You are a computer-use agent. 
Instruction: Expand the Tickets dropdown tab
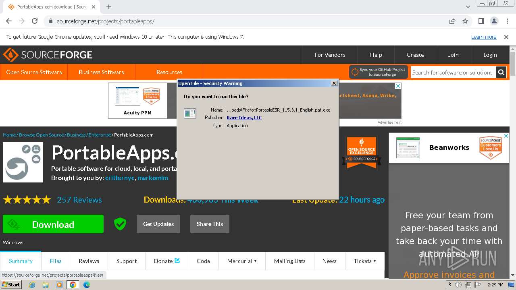365,261
